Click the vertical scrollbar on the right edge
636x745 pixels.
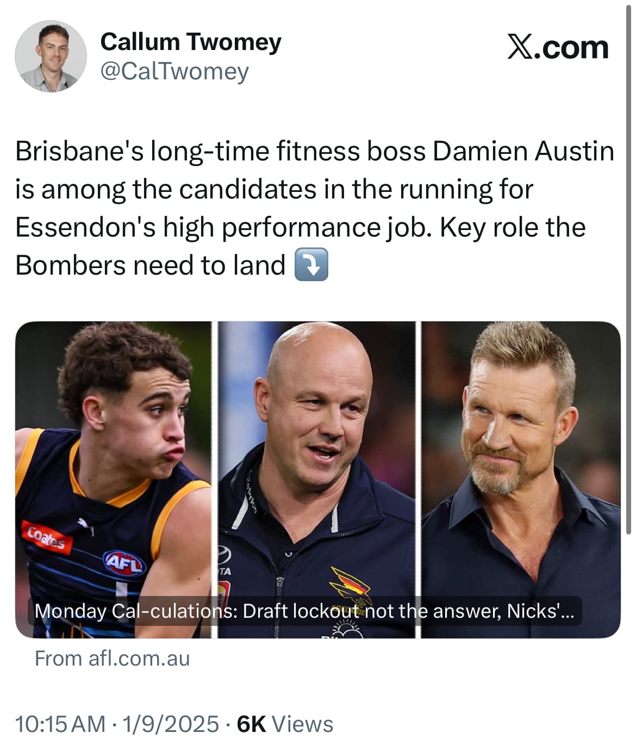(x=629, y=272)
